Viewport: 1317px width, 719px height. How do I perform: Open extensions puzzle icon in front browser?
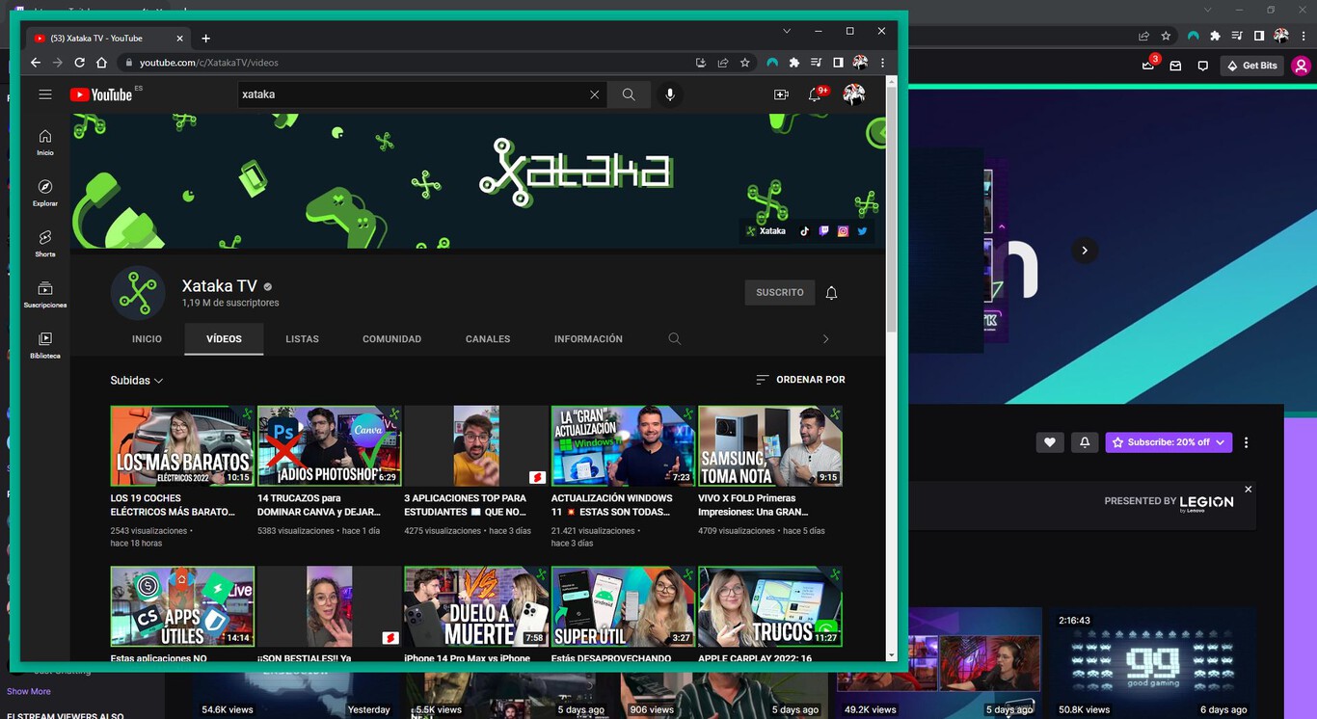[x=794, y=63]
